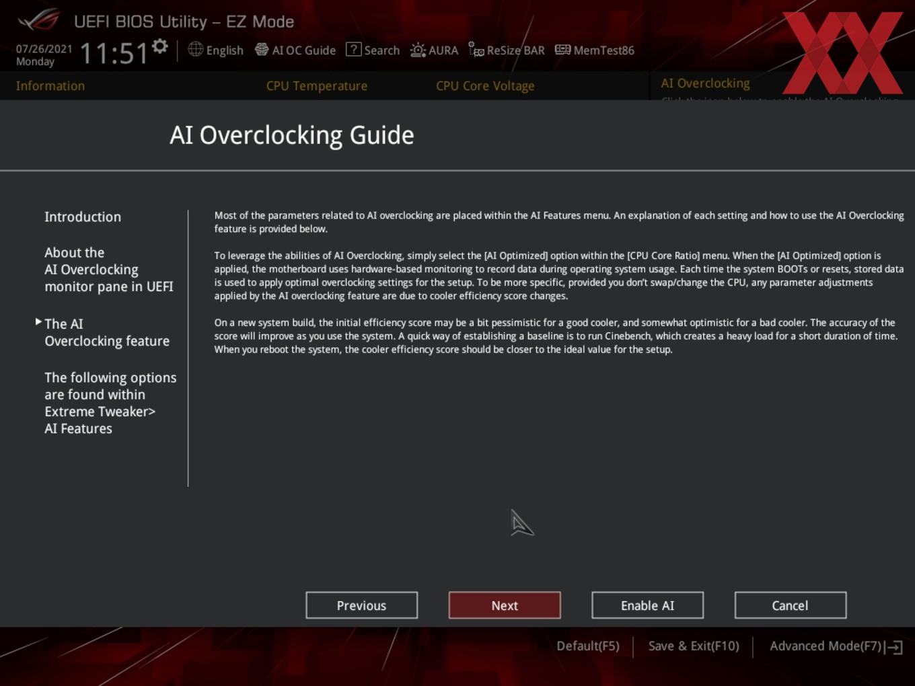Viewport: 915px width, 686px height.
Task: Select About the AI Overclocking monitor pane
Action: (x=109, y=269)
